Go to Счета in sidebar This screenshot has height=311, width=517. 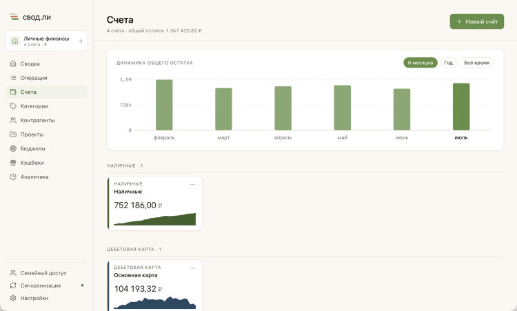click(46, 92)
